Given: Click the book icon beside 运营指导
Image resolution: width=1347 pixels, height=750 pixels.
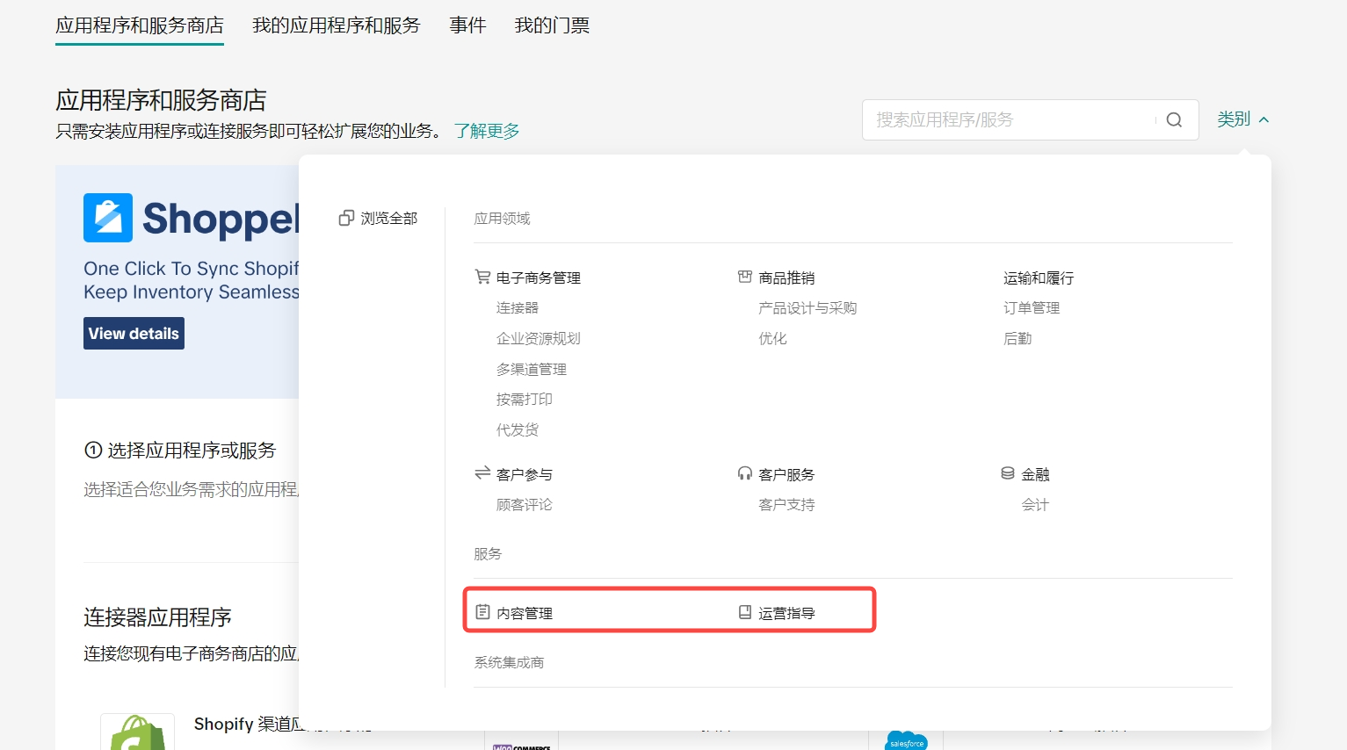Looking at the screenshot, I should coord(745,612).
